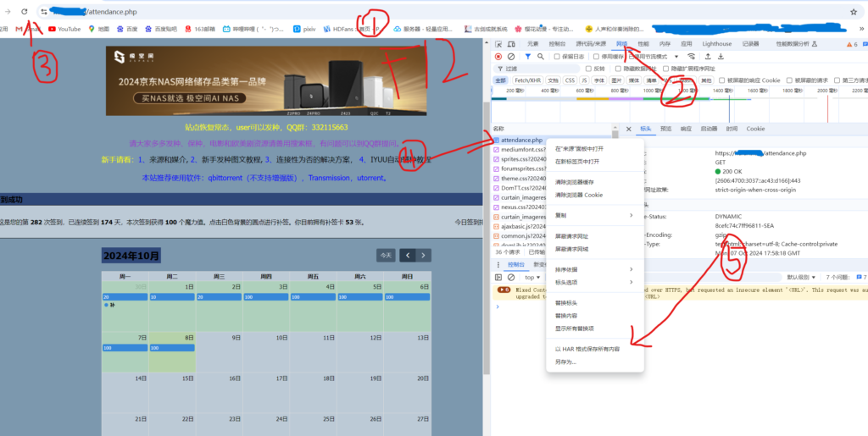Select the ajaxbasic.js request row

coord(520,226)
